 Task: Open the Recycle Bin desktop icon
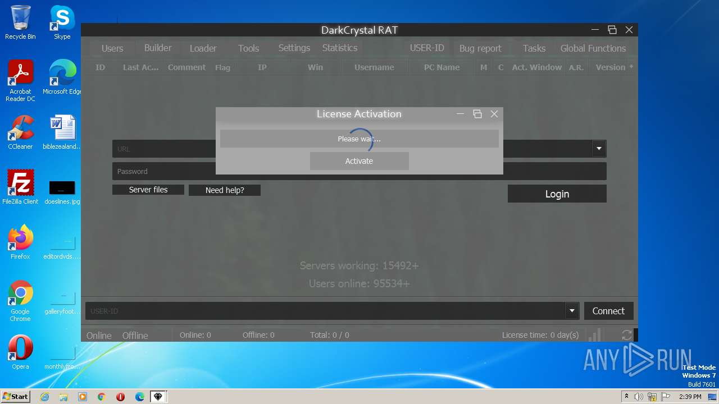click(x=20, y=22)
